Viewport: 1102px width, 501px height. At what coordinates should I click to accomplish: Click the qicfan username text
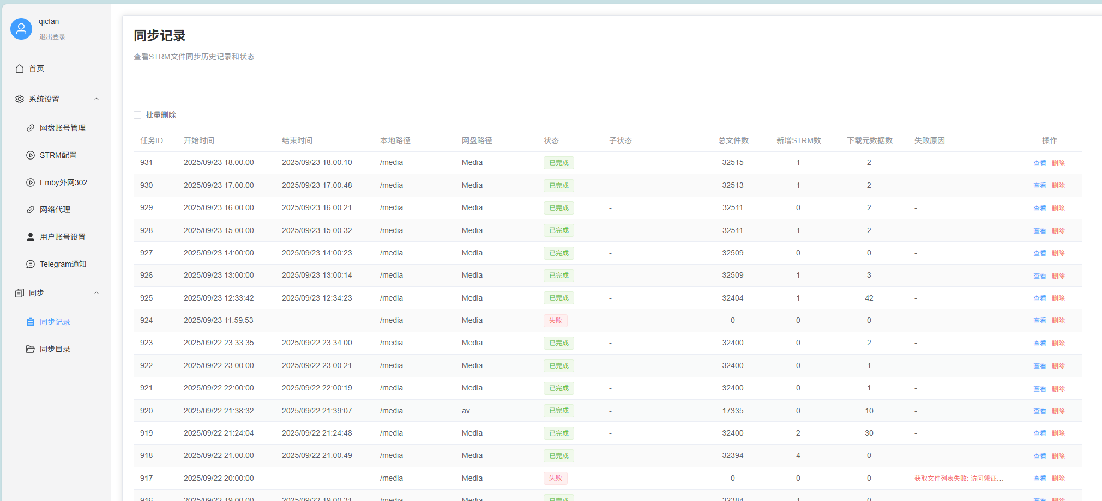49,21
